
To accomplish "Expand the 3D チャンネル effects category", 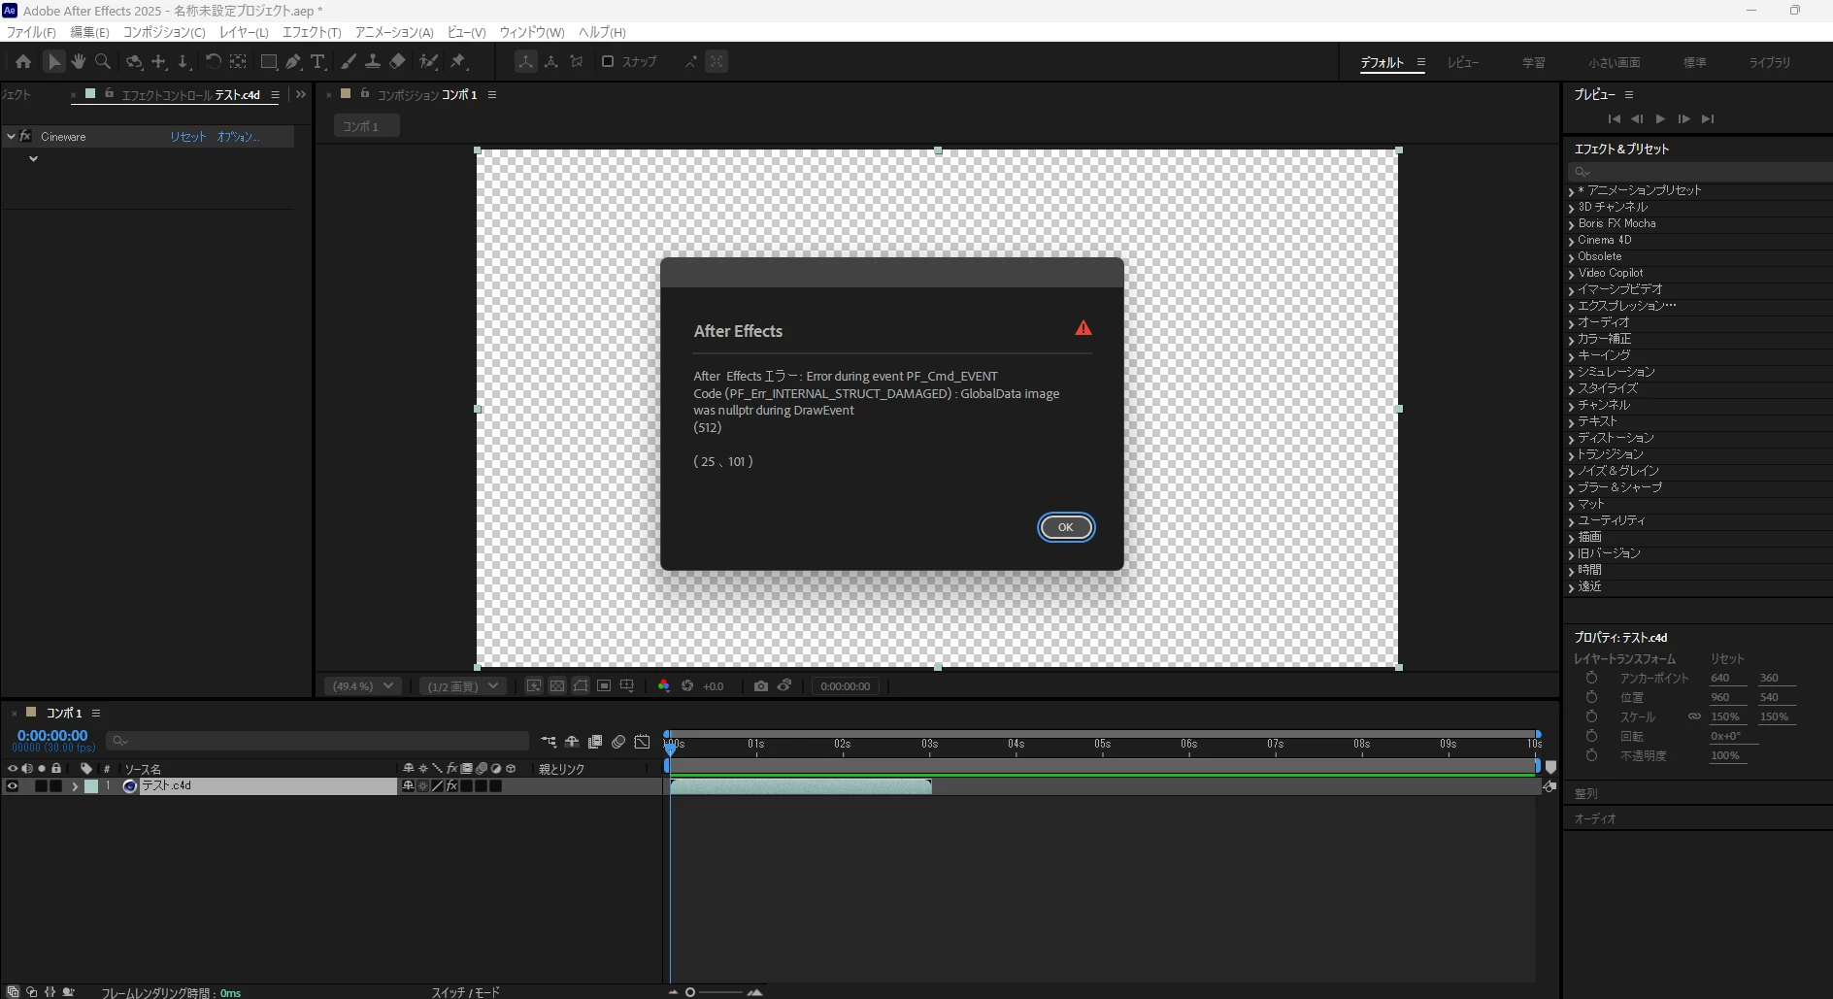I will pos(1571,208).
